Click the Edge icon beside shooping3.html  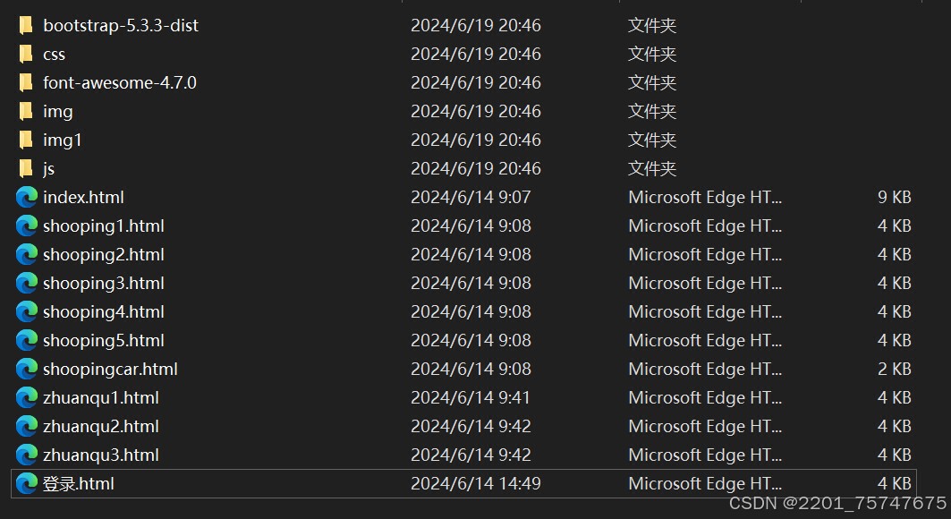tap(27, 283)
